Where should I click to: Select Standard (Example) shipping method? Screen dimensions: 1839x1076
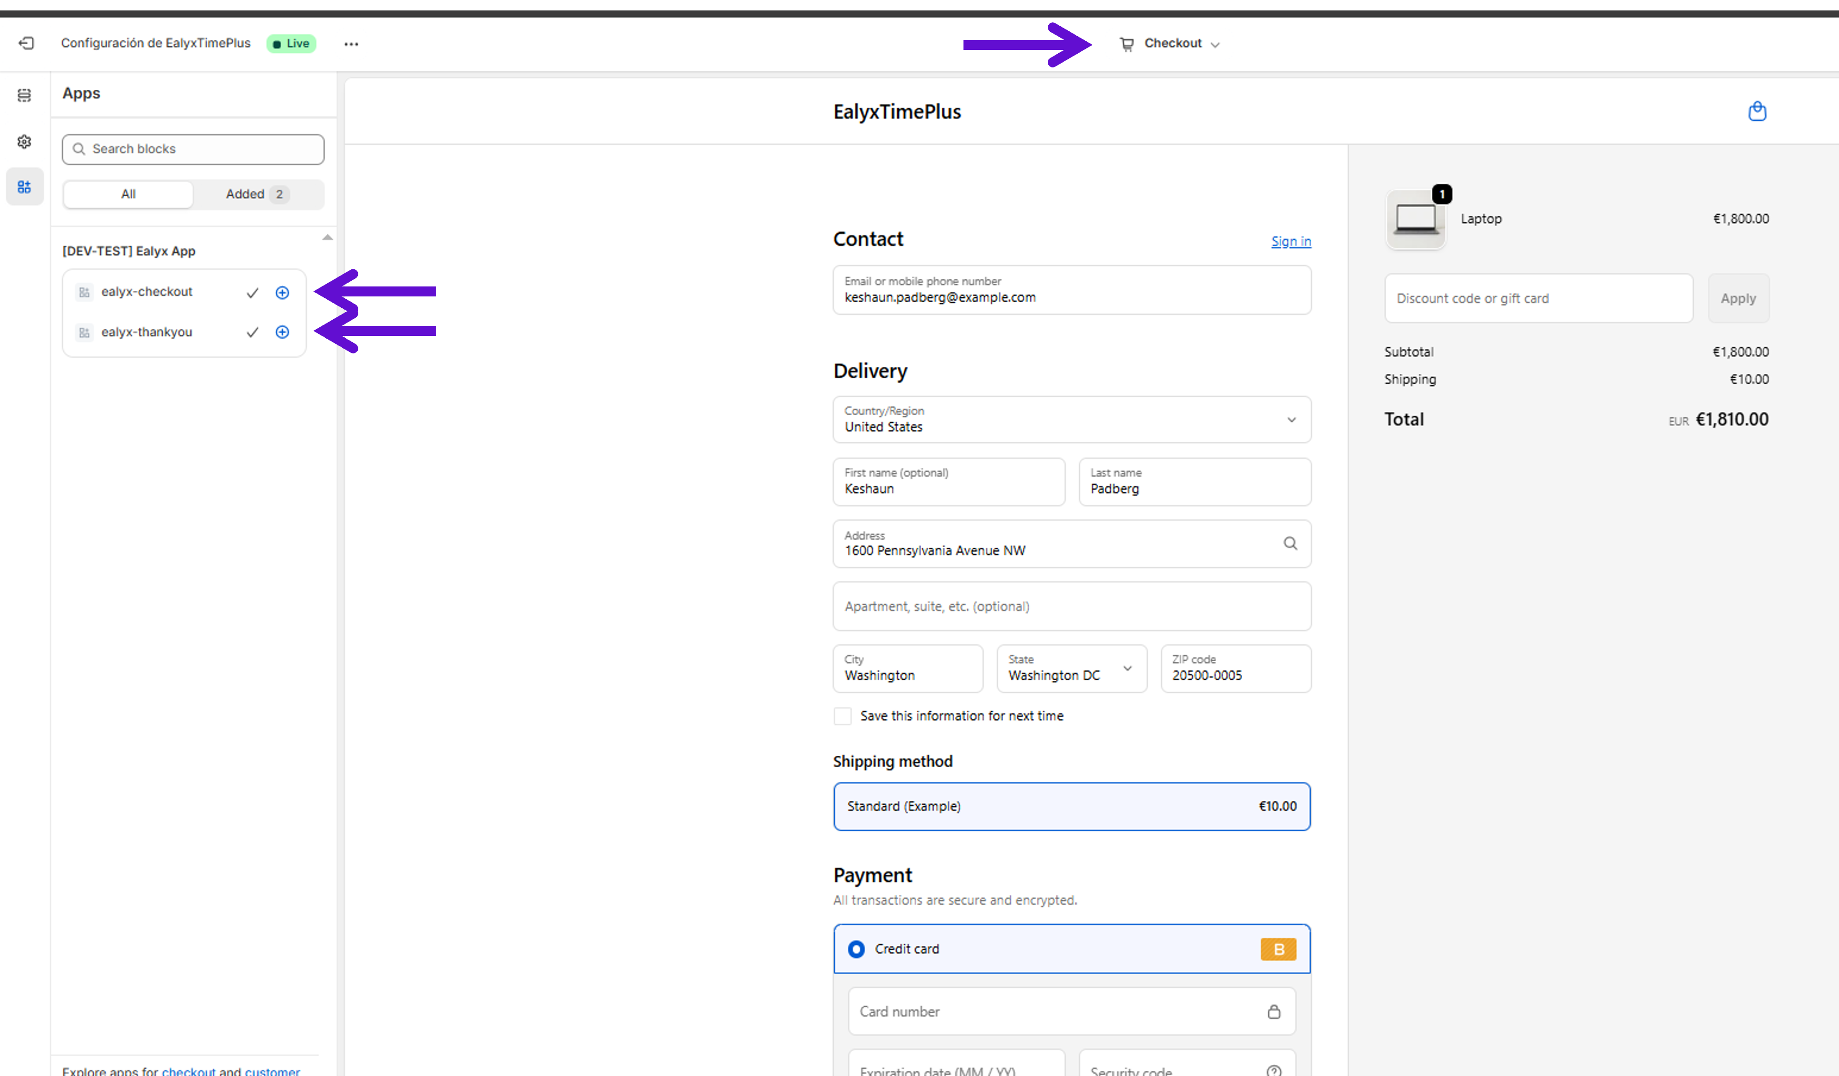[1071, 806]
